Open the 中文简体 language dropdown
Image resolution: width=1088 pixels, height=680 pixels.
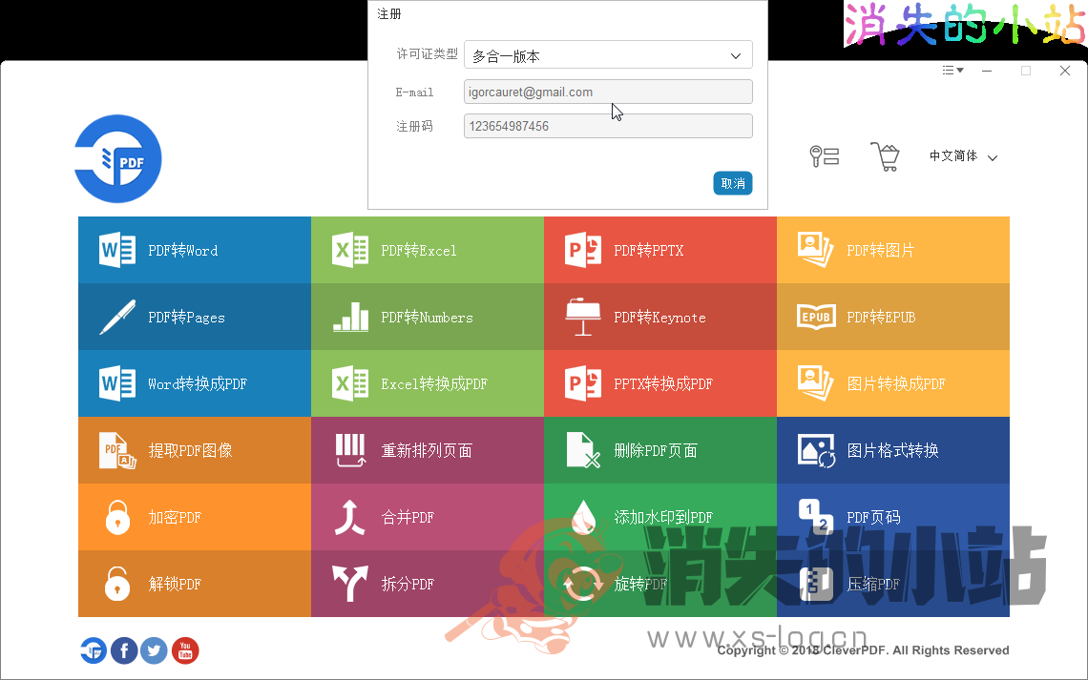(x=963, y=156)
